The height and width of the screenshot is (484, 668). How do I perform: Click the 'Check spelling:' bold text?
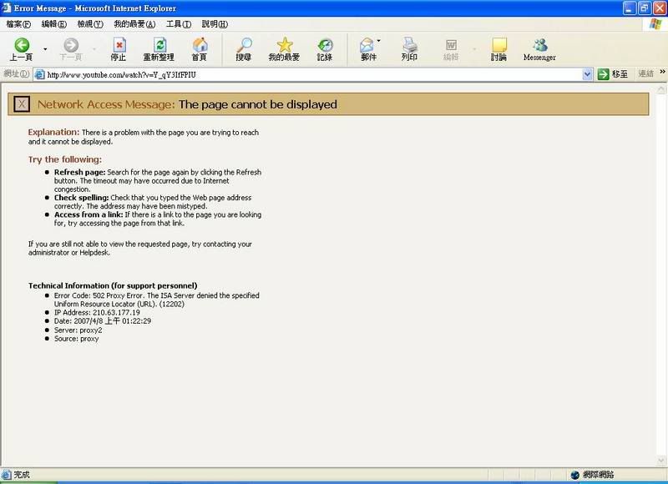81,198
